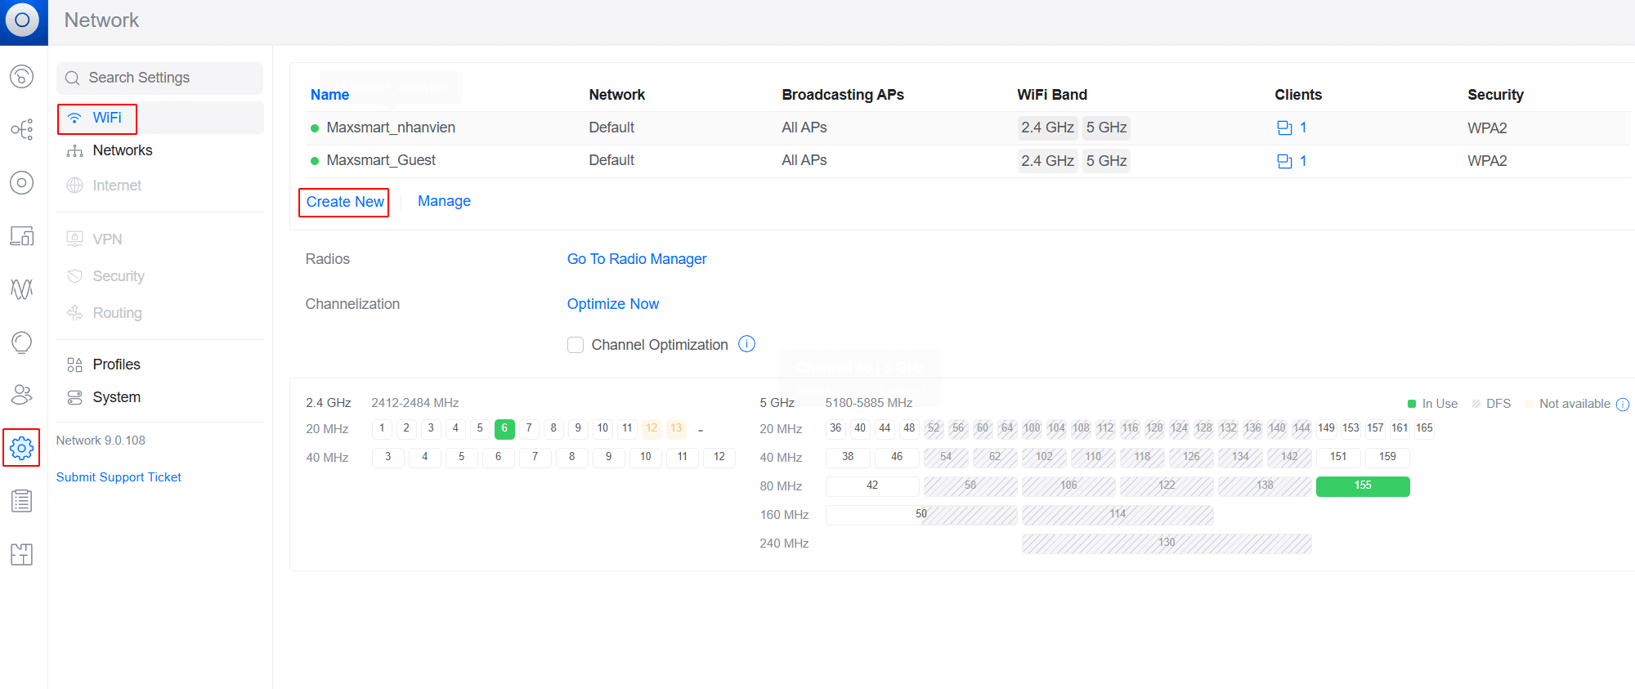Select 2.4 GHz channel 6 at 20 MHz
This screenshot has height=689, width=1635.
[x=504, y=429]
